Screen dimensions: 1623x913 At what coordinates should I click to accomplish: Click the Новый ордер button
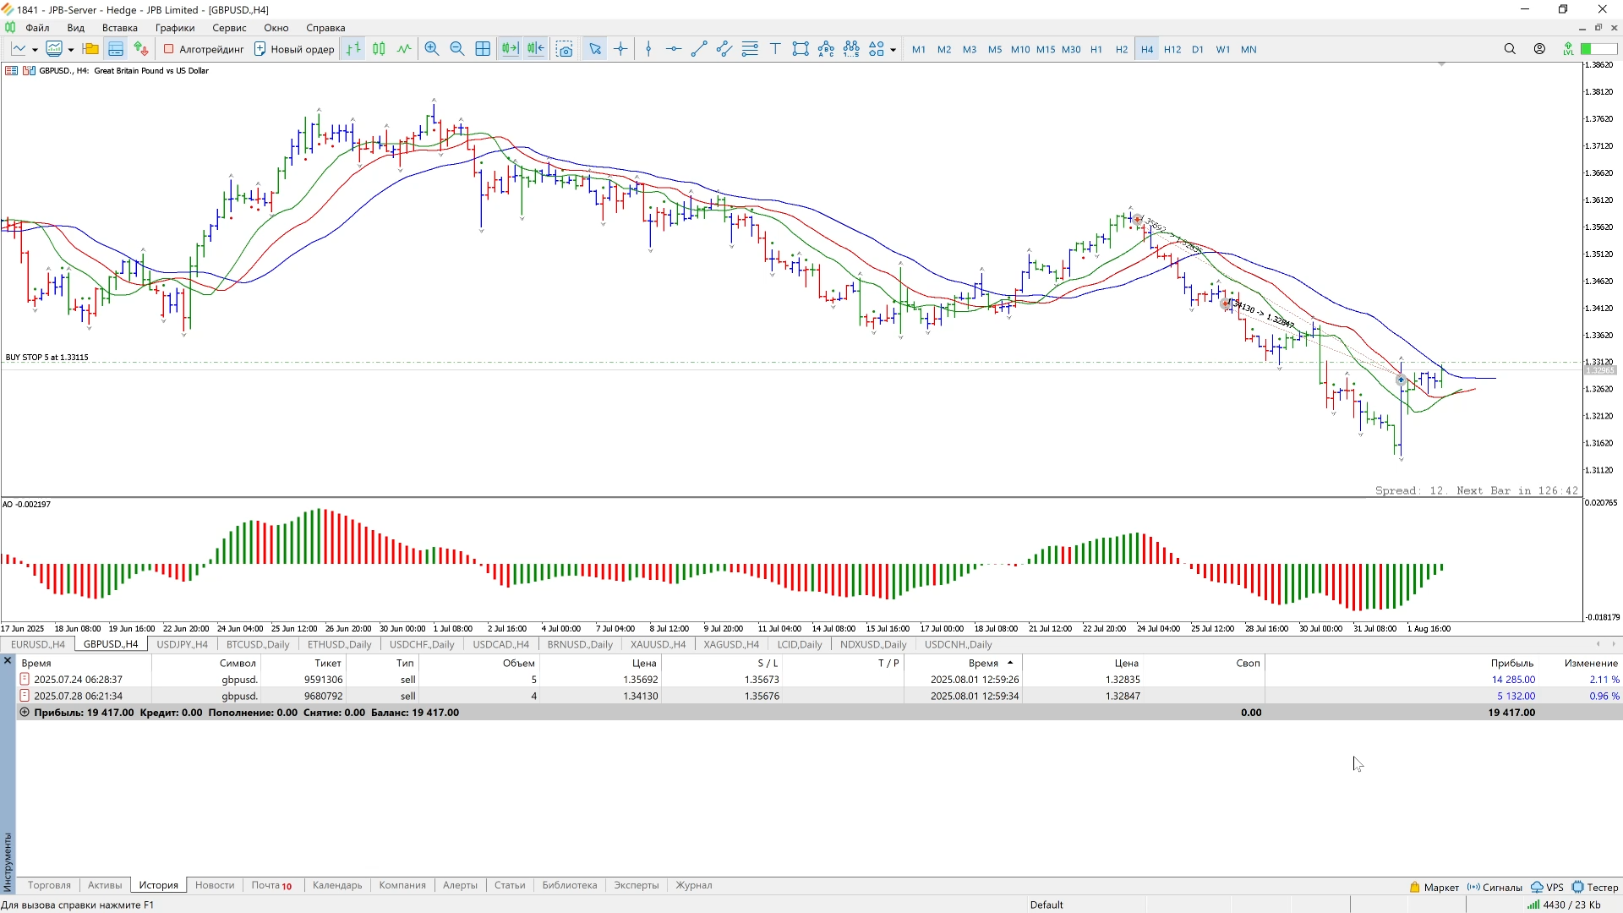(x=294, y=49)
